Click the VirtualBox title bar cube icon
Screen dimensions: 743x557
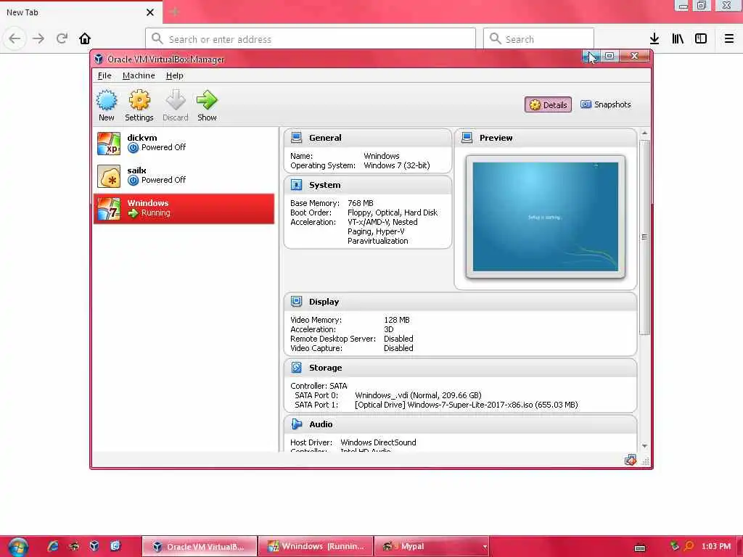99,59
